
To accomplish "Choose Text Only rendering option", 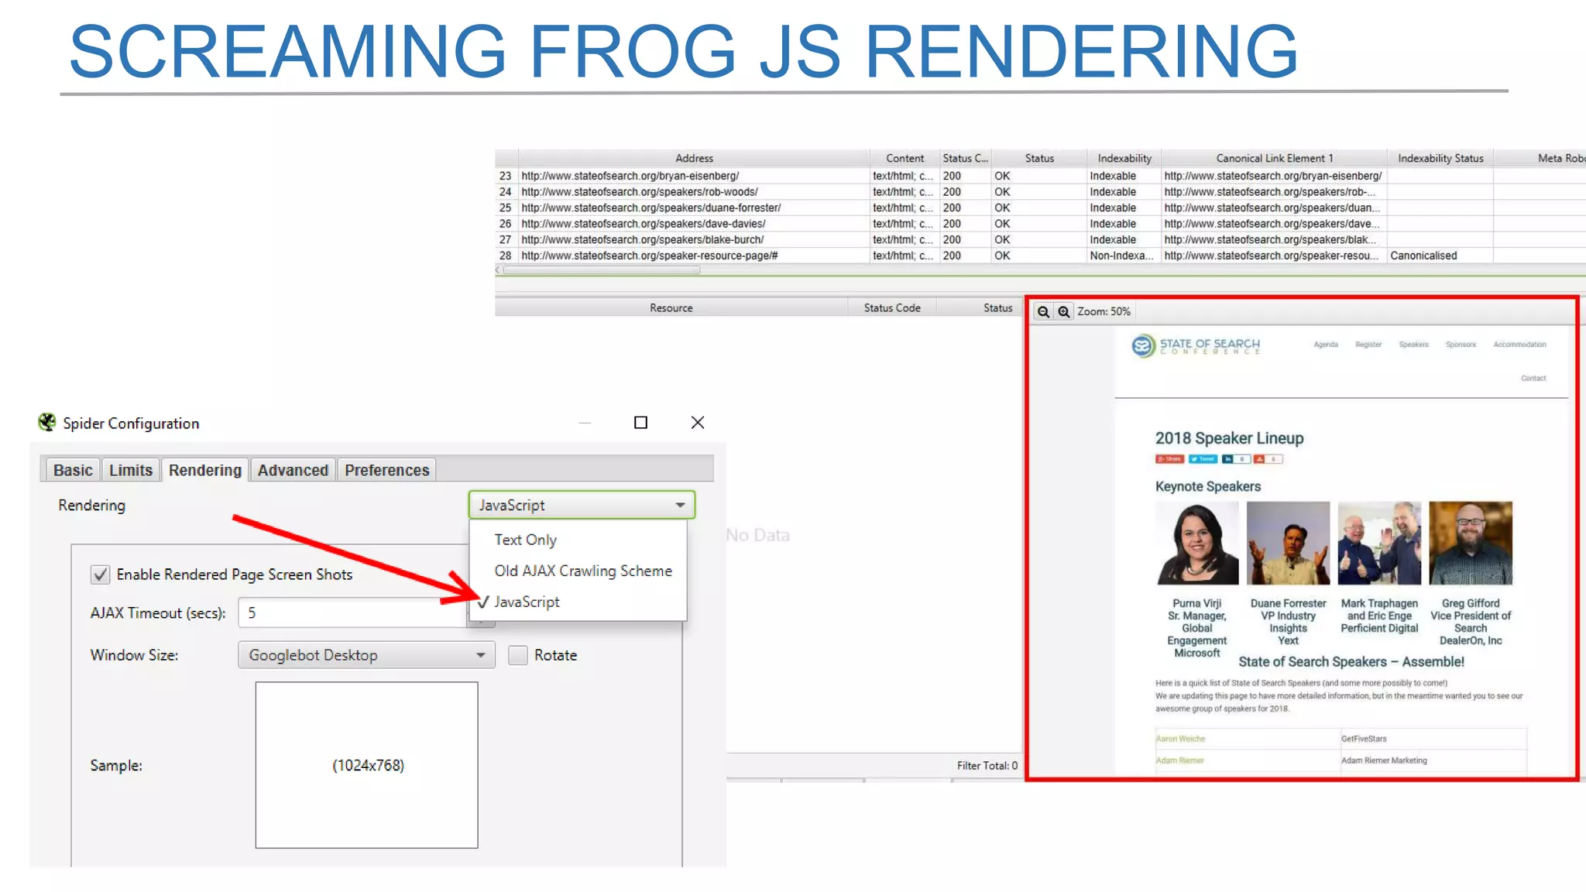I will [x=526, y=540].
